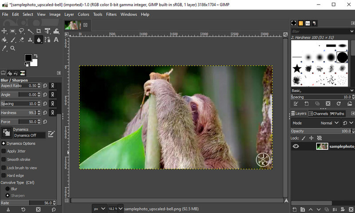Enable the Apply Jitter checkbox

tap(4, 151)
